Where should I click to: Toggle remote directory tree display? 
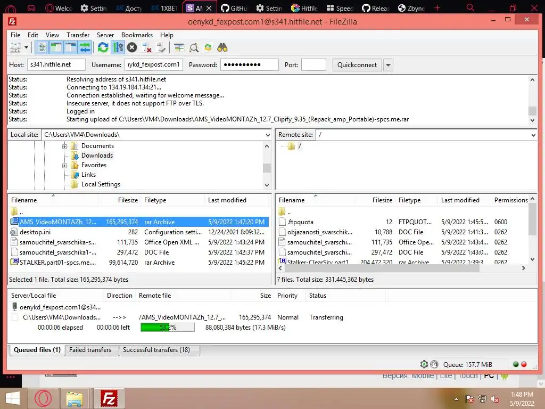click(71, 47)
